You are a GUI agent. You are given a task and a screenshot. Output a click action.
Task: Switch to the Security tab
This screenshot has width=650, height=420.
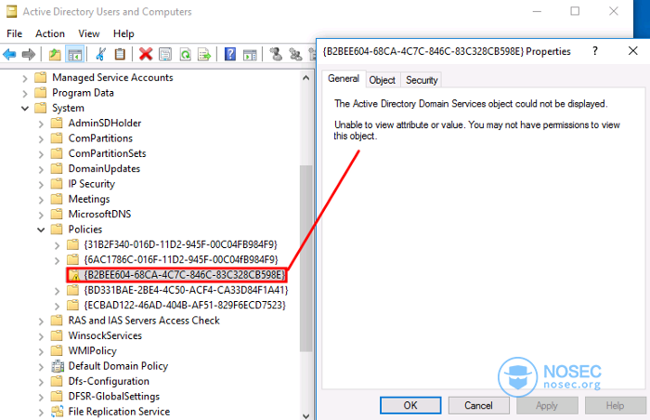(x=422, y=80)
